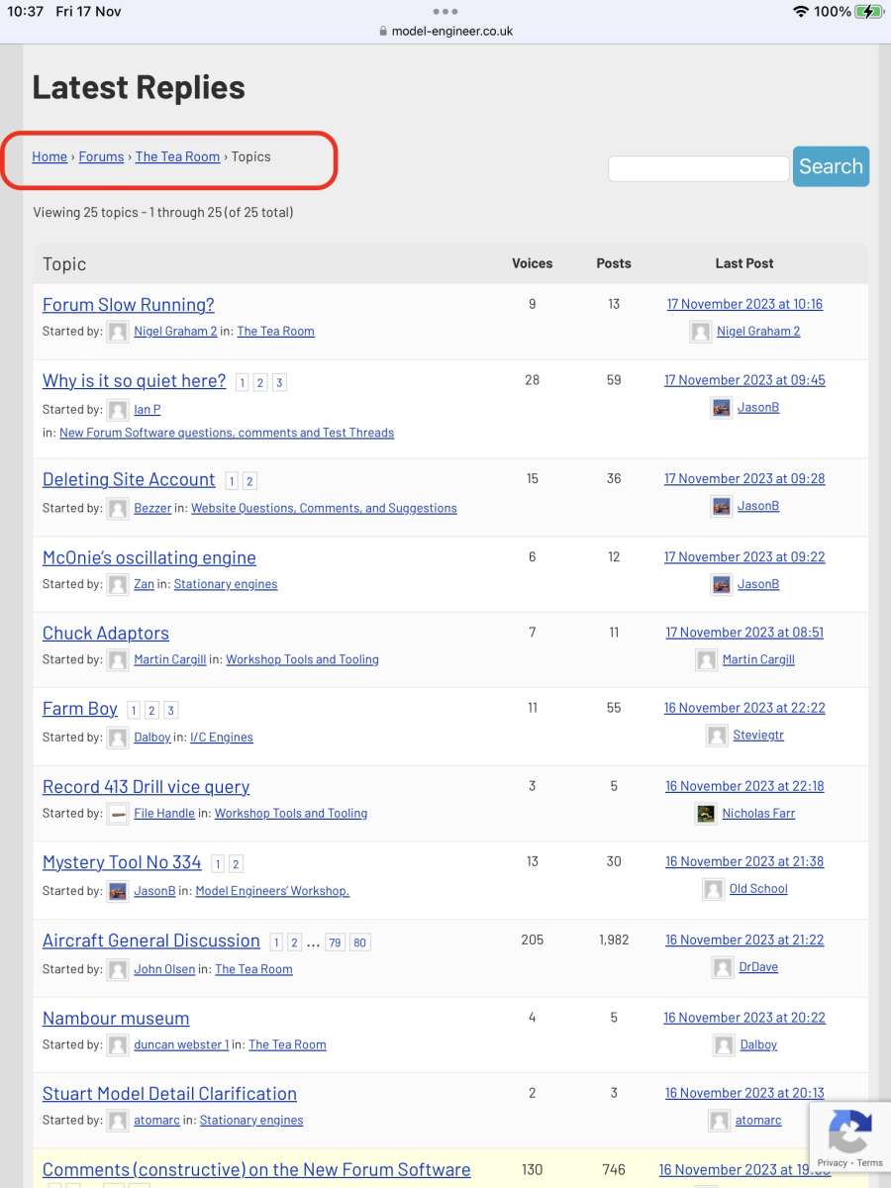View John Olsen's profile
This screenshot has height=1188, width=891.
[x=164, y=969]
